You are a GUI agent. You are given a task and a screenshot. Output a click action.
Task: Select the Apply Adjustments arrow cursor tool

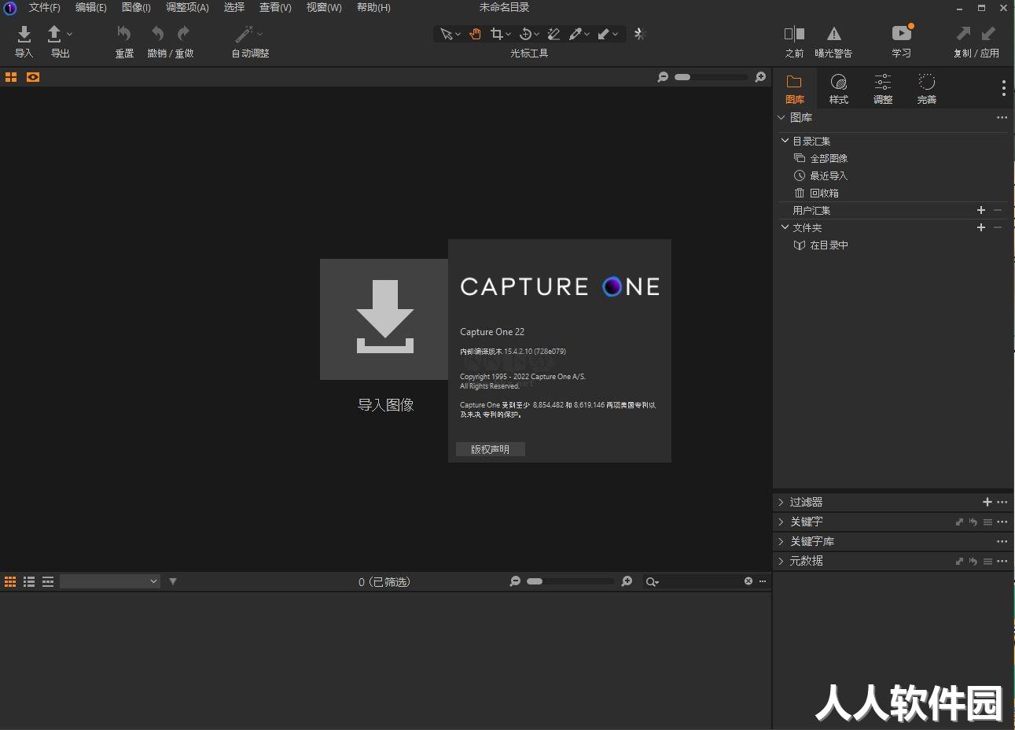pos(604,34)
